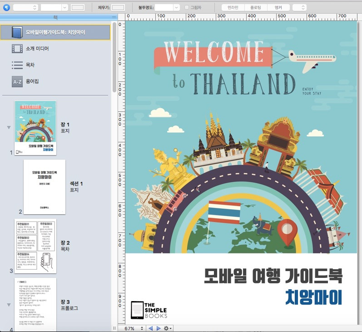Go to next page with right arrow
Screen dimensions: 362x332
click(x=159, y=328)
